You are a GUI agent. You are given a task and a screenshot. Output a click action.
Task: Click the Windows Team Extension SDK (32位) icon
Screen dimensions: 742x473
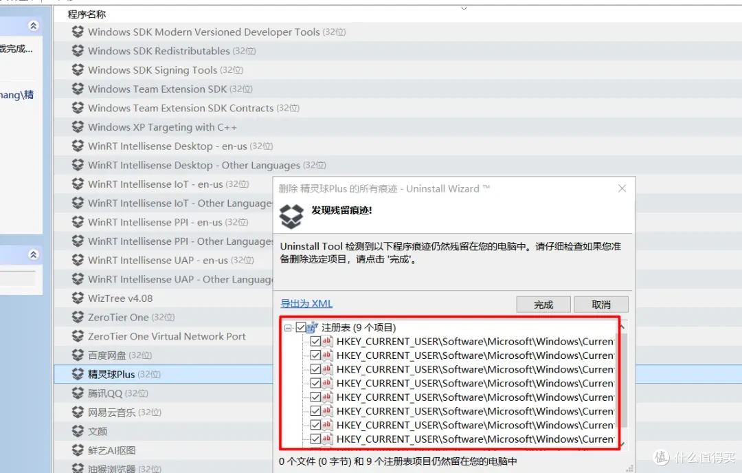tap(78, 89)
